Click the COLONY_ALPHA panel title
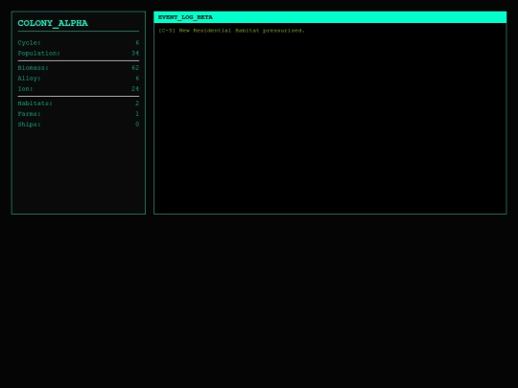 (x=53, y=23)
